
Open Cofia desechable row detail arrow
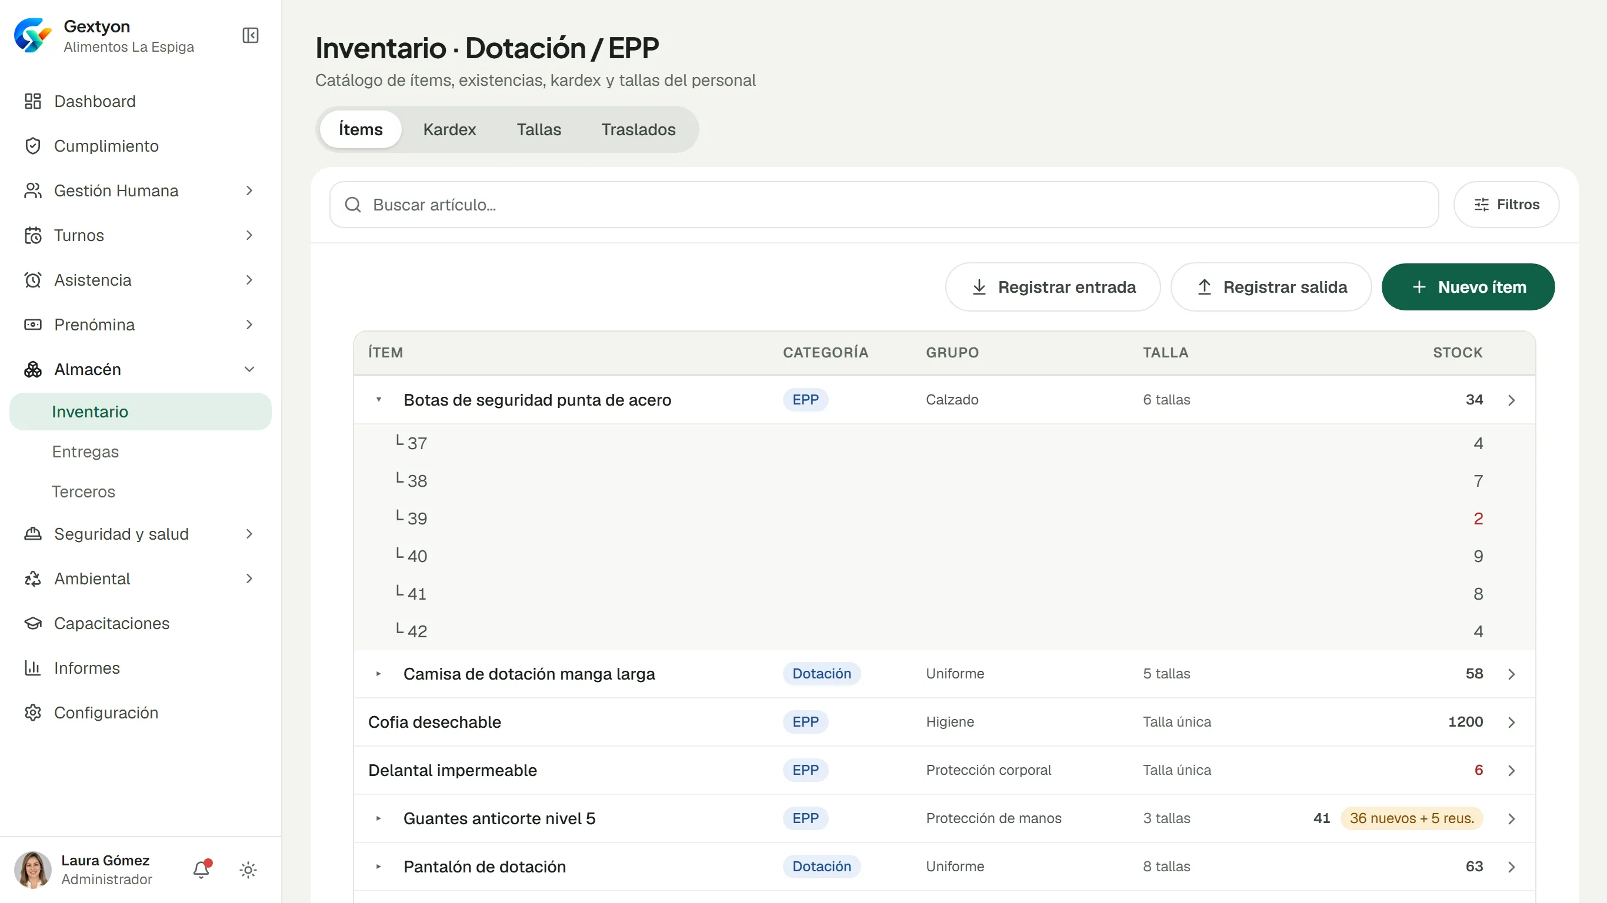1512,722
